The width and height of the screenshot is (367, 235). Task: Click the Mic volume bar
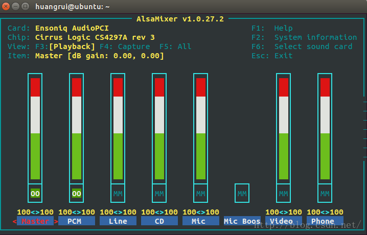click(200, 129)
